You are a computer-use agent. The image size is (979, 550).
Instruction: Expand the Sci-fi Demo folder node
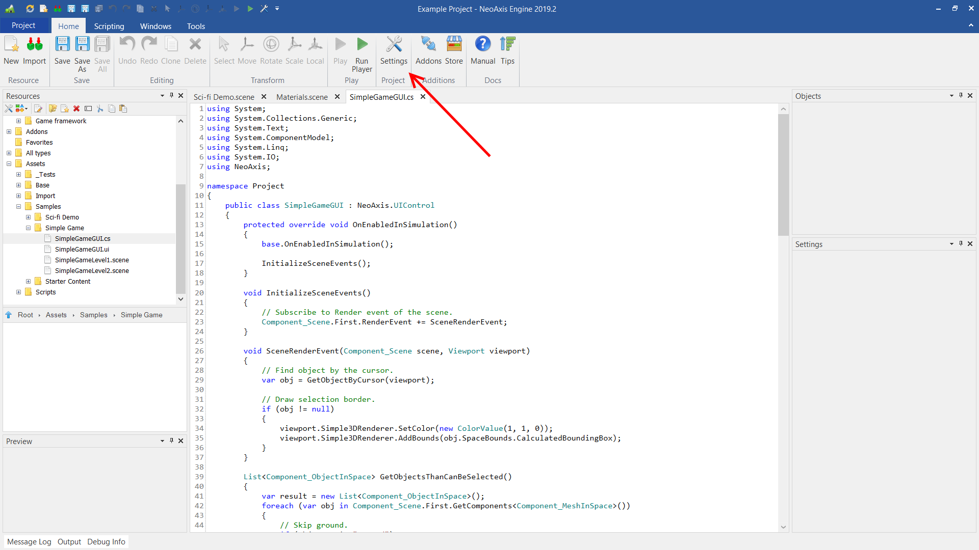point(29,217)
